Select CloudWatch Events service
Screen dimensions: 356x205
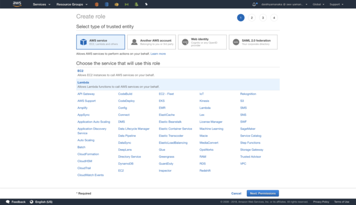coord(91,175)
